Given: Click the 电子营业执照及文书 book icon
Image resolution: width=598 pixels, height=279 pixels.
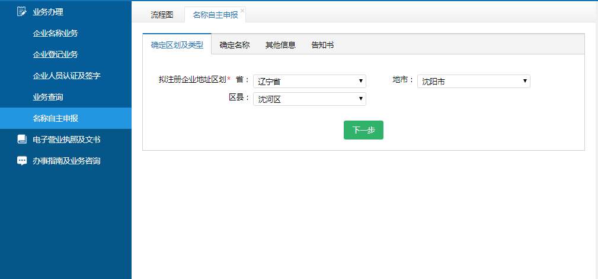Looking at the screenshot, I should [22, 139].
